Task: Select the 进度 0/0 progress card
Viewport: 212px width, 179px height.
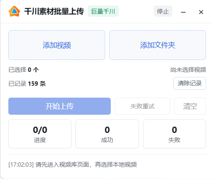Action: (x=40, y=134)
